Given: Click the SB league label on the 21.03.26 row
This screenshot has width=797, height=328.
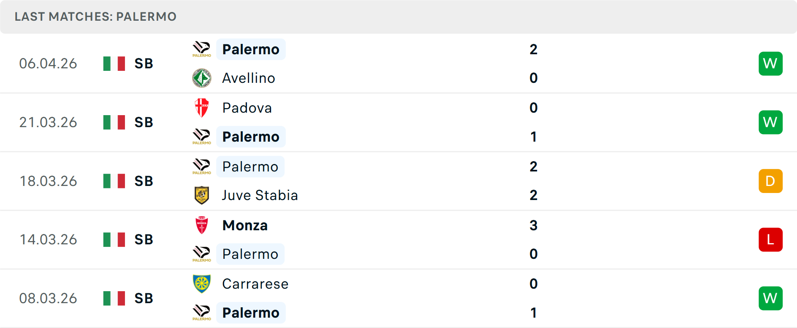Looking at the screenshot, I should (x=143, y=122).
